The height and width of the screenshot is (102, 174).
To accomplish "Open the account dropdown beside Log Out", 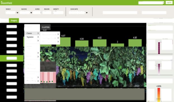I will point(151,3).
